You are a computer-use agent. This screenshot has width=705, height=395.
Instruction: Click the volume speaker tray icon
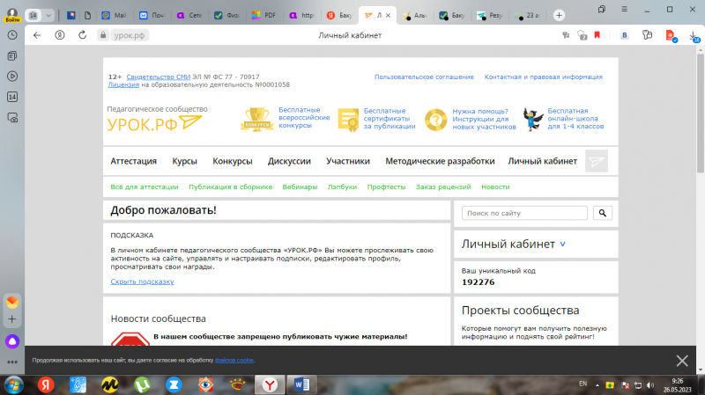(x=650, y=385)
